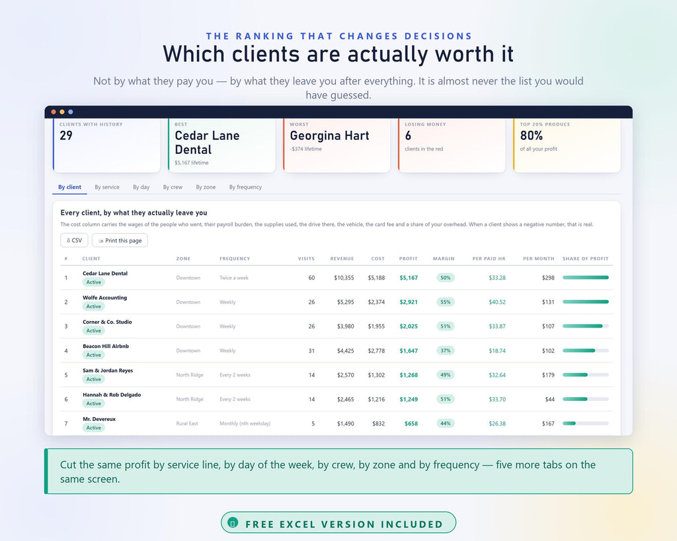Click the Beacon Hill Airbnb client name
This screenshot has height=541, width=677.
(106, 346)
